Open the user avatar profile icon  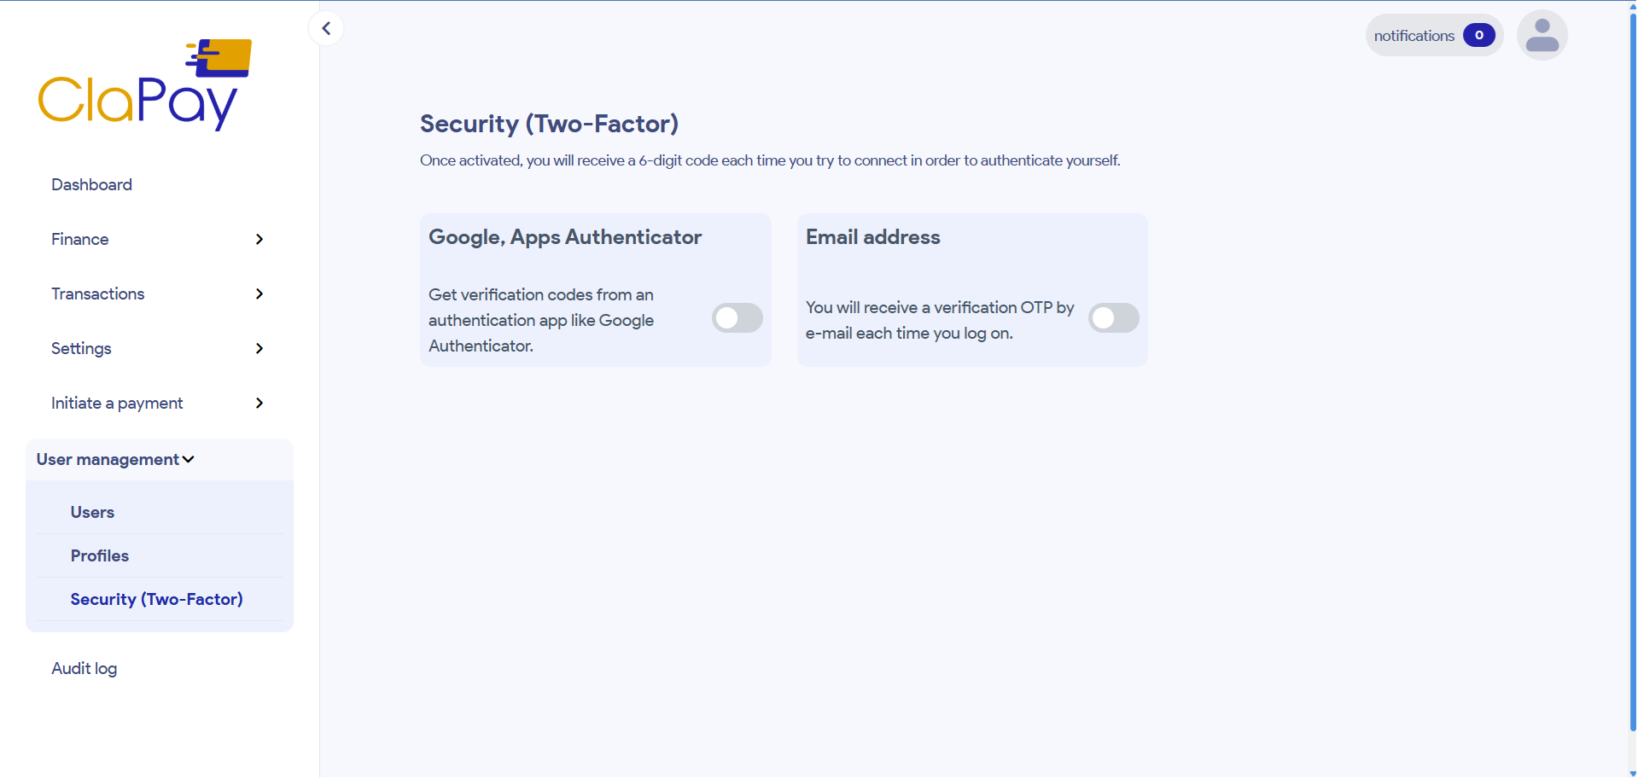[1542, 35]
